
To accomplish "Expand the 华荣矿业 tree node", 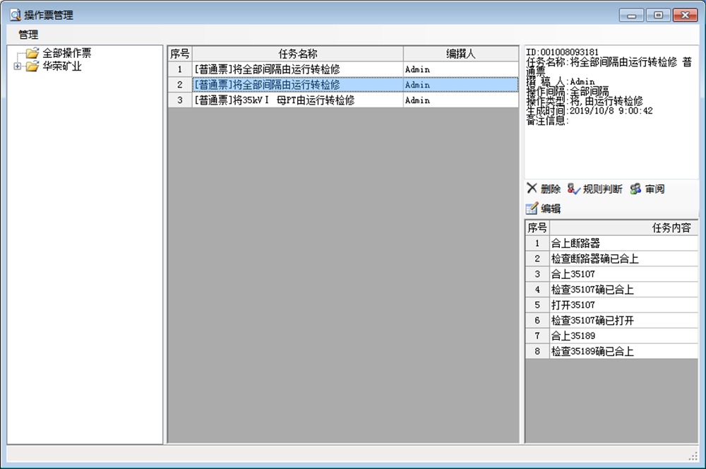I will click(x=17, y=66).
